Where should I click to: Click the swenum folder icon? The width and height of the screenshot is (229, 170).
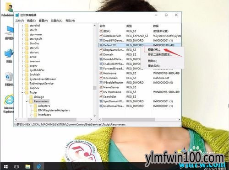tap(27, 61)
